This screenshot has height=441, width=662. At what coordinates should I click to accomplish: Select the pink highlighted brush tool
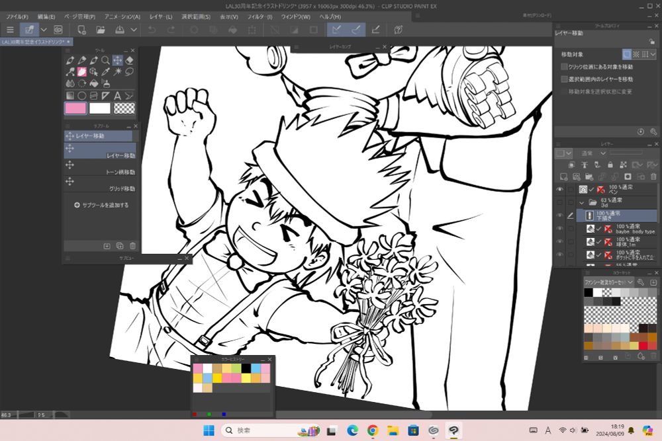pyautogui.click(x=82, y=71)
